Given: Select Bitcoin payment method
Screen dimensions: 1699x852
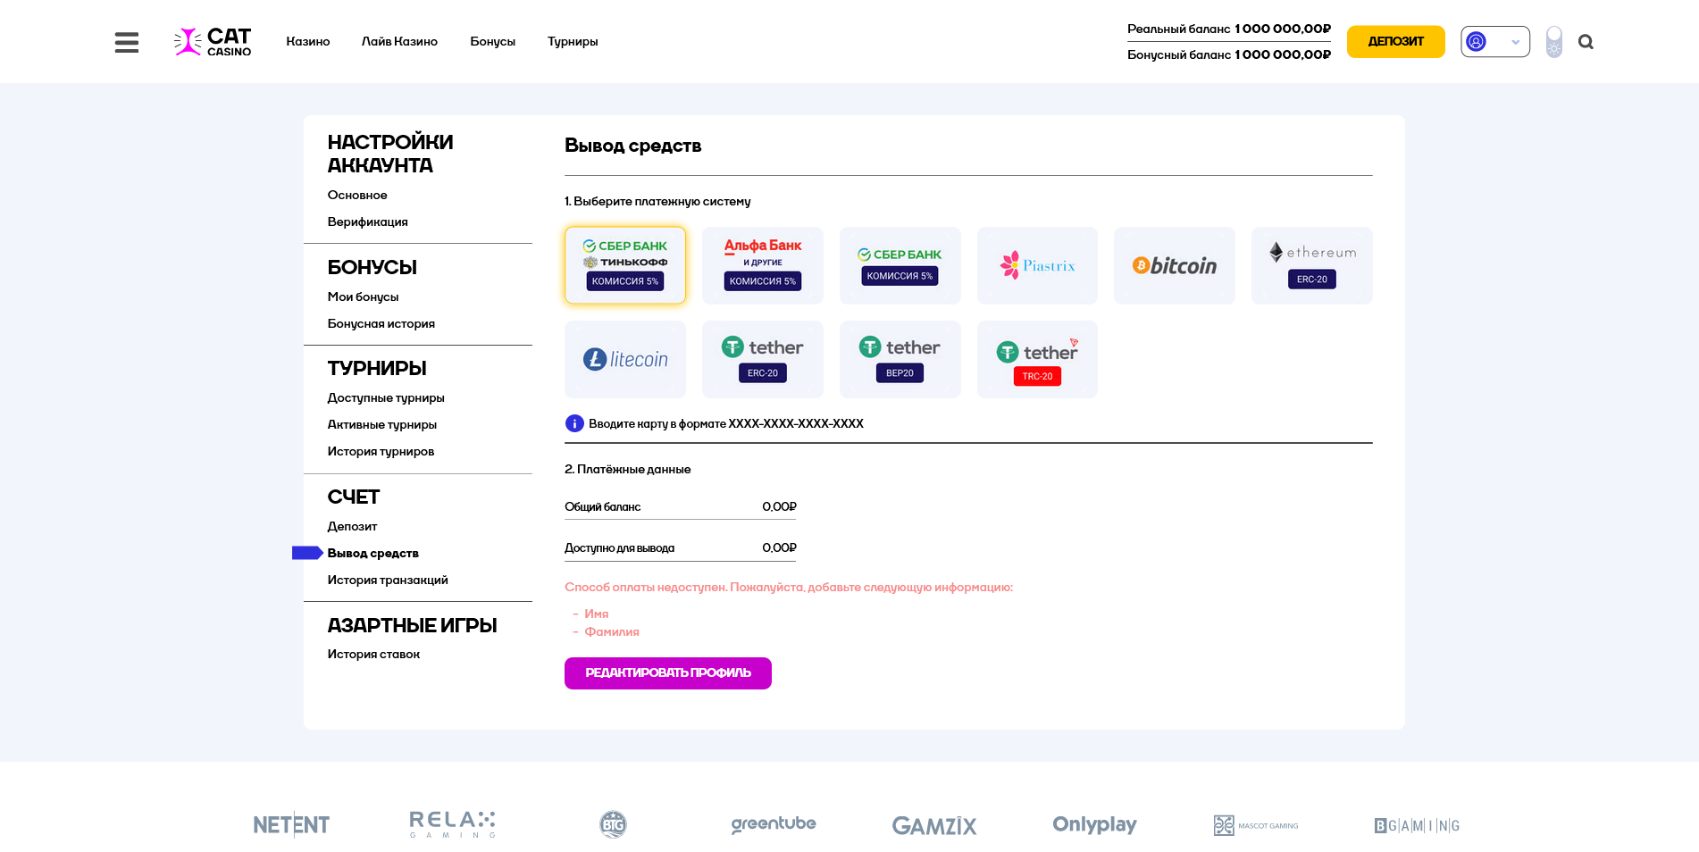Looking at the screenshot, I should click(x=1174, y=265).
